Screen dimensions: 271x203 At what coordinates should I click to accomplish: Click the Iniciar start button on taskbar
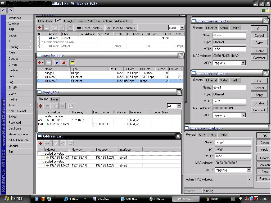(x=13, y=198)
